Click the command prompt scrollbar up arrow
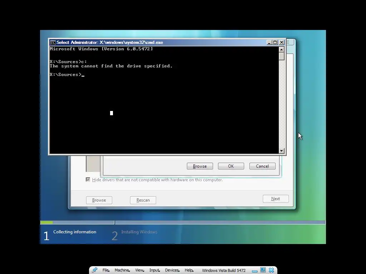Image resolution: width=366 pixels, height=274 pixels. [x=282, y=50]
